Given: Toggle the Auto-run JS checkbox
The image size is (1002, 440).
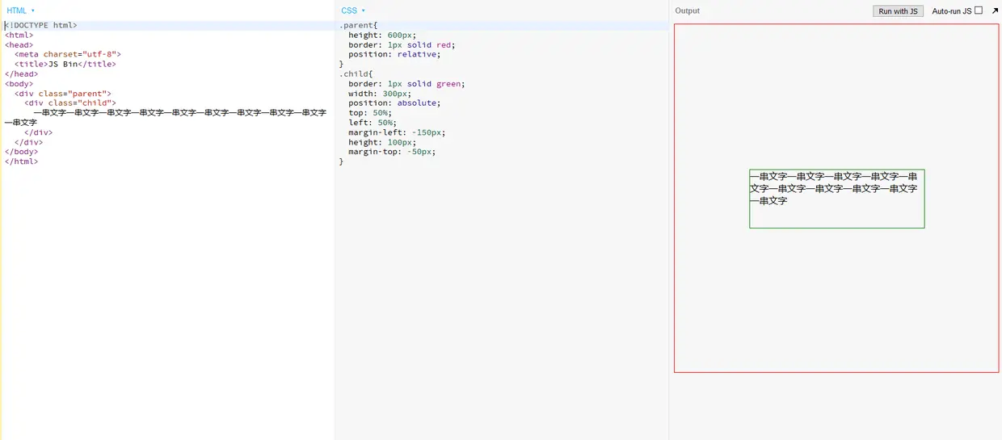Looking at the screenshot, I should pos(979,10).
